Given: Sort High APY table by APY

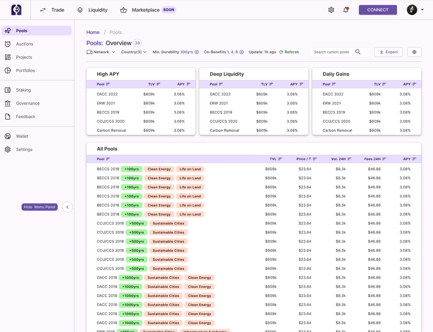Looking at the screenshot, I should click(184, 84).
